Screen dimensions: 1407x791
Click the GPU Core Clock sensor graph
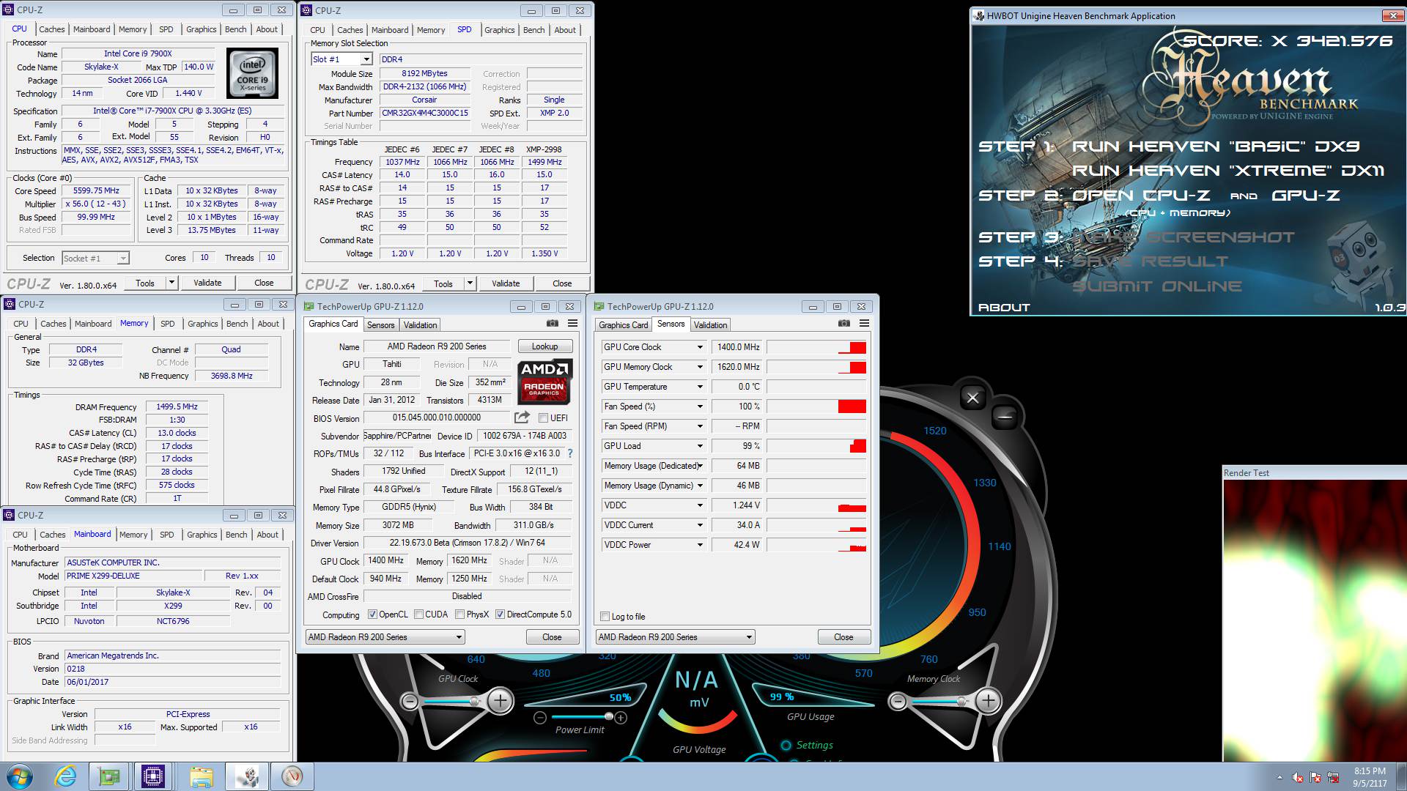pos(816,347)
